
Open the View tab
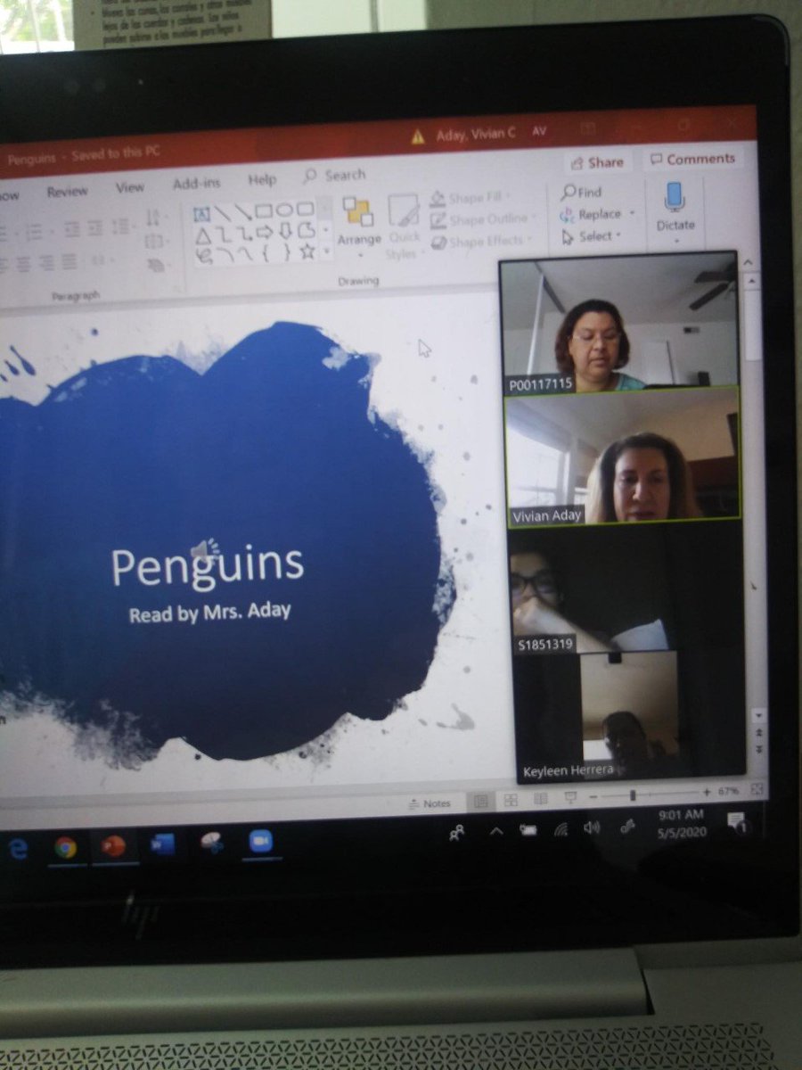(130, 187)
